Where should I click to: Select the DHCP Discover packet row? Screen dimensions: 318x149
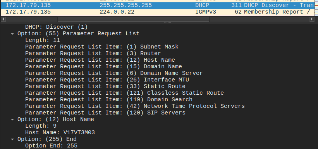[x=159, y=5]
